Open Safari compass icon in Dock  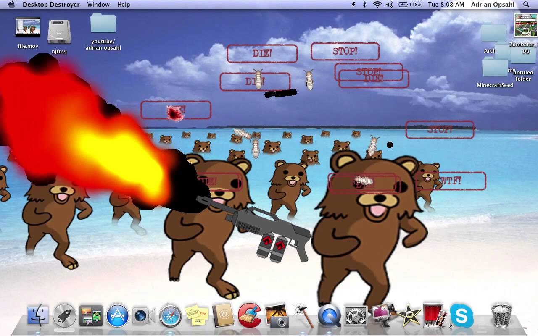[x=170, y=316]
